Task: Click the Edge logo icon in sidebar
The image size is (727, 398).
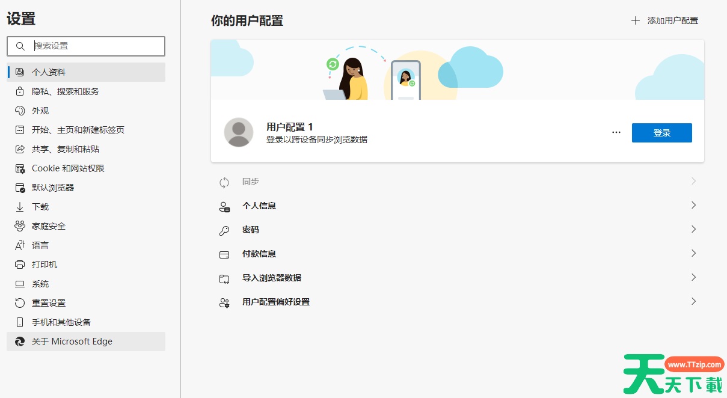Action: point(20,341)
